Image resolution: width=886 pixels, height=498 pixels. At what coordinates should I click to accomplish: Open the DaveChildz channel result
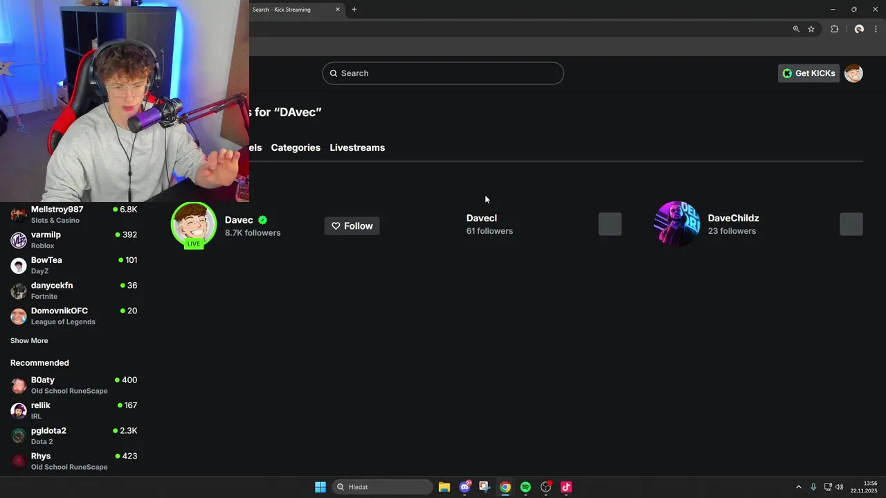click(733, 224)
